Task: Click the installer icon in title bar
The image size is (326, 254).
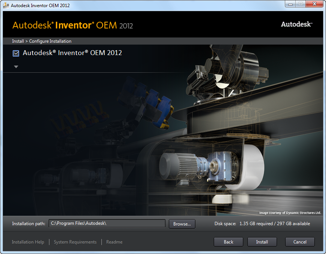Action: point(6,5)
